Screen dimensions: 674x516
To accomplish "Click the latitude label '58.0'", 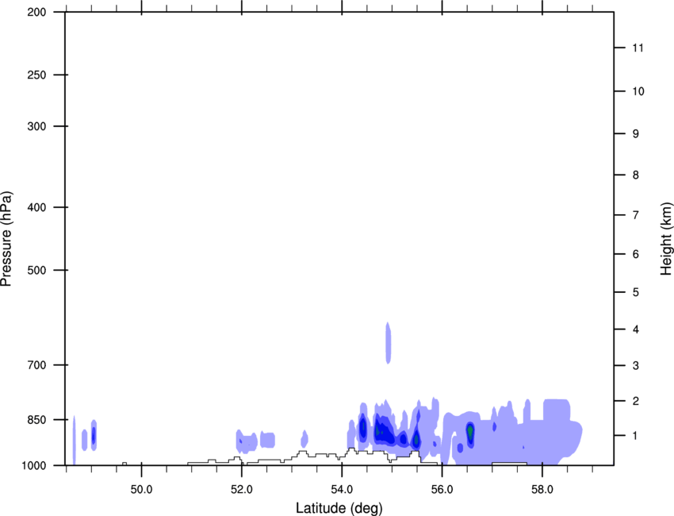I will coord(542,490).
